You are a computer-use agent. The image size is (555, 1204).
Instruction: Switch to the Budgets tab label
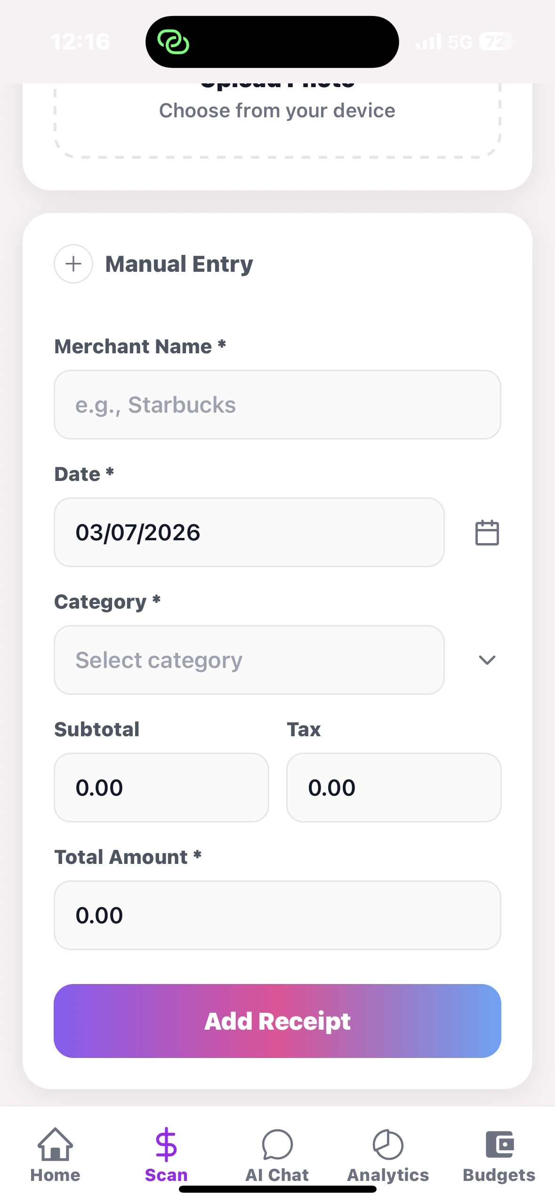499,1175
